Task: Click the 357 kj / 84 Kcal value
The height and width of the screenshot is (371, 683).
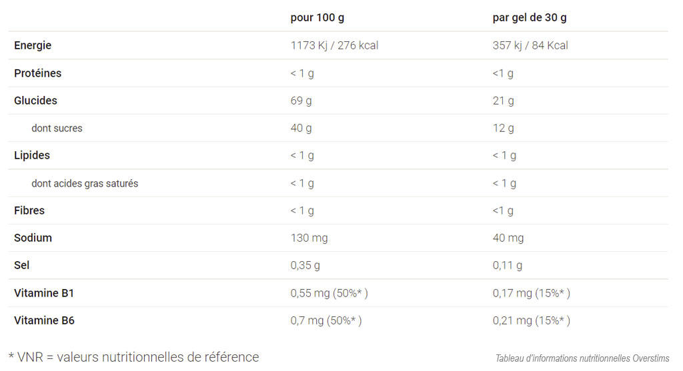Action: pyautogui.click(x=530, y=45)
